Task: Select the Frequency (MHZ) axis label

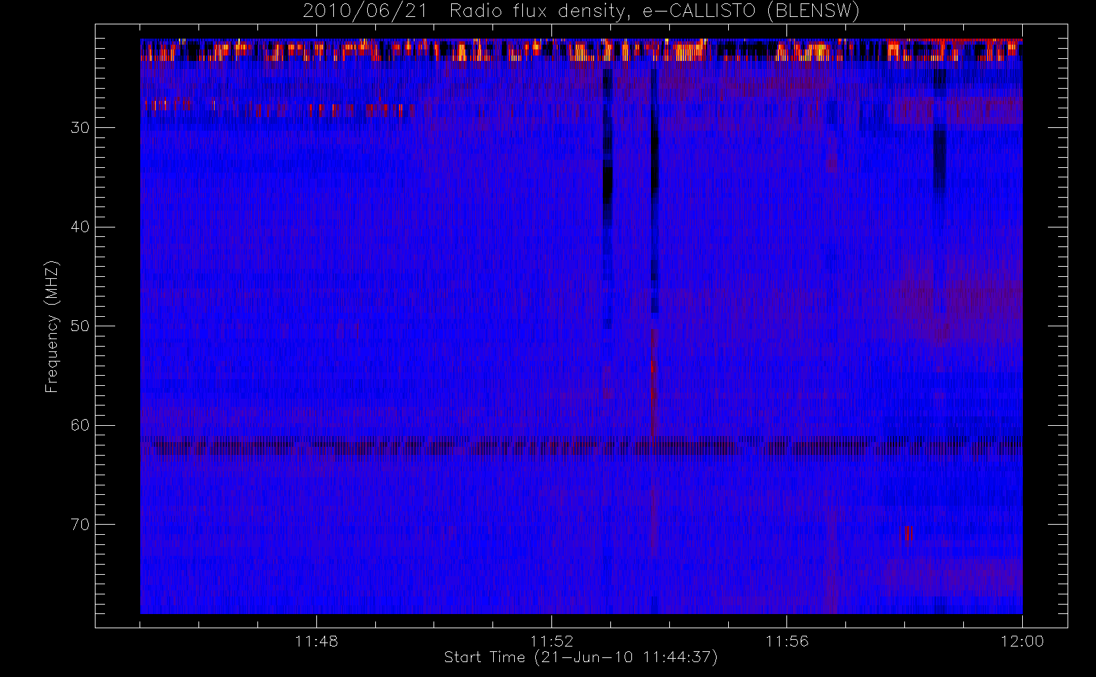Action: (x=52, y=326)
